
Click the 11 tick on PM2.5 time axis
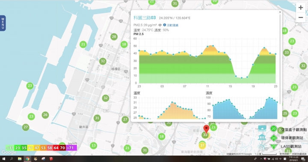tap(207, 86)
